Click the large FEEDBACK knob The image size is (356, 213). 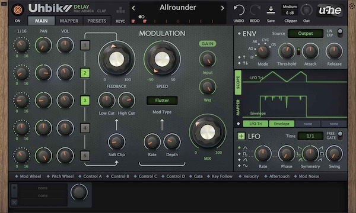tap(116, 59)
